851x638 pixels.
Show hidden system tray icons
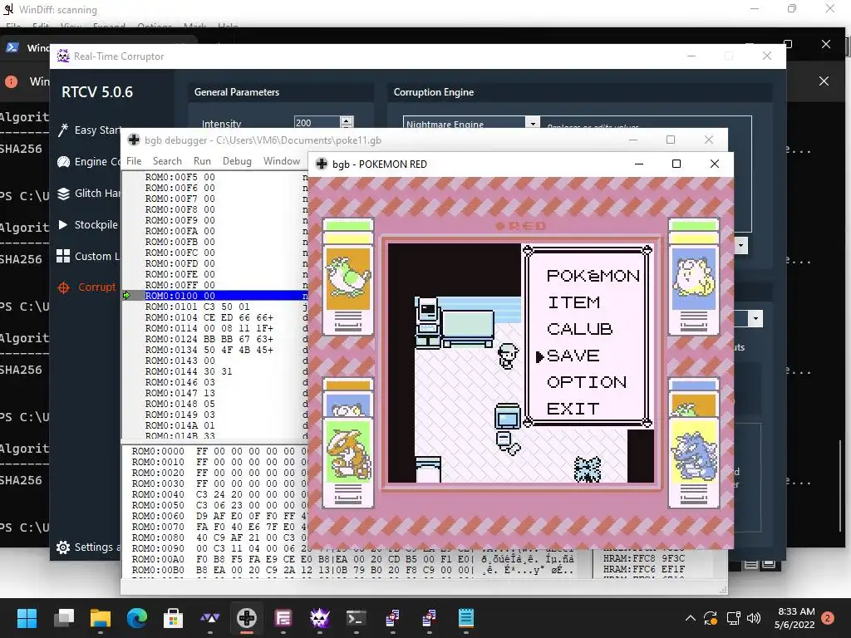pos(691,618)
